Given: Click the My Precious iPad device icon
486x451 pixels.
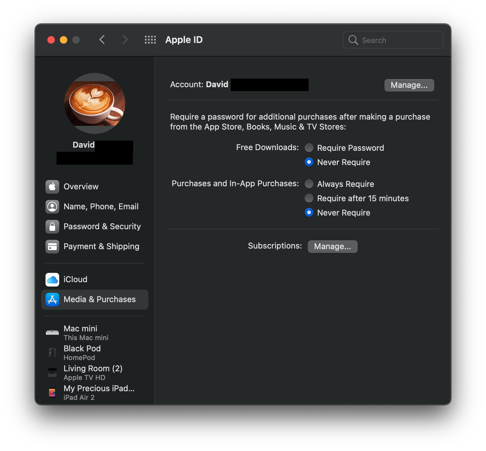Looking at the screenshot, I should [x=52, y=392].
